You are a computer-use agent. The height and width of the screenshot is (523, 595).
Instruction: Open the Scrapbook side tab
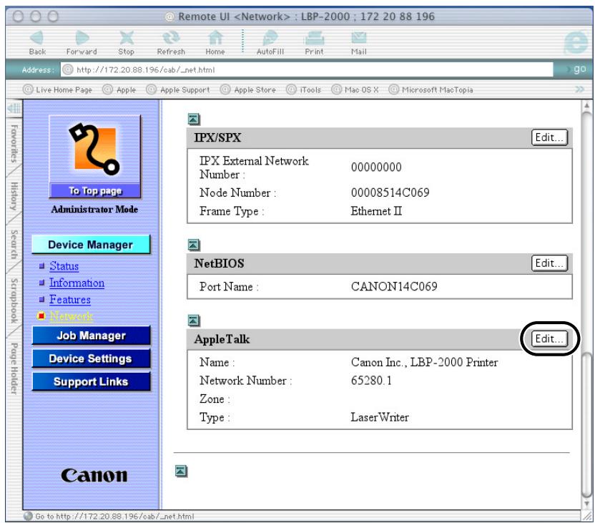click(14, 300)
